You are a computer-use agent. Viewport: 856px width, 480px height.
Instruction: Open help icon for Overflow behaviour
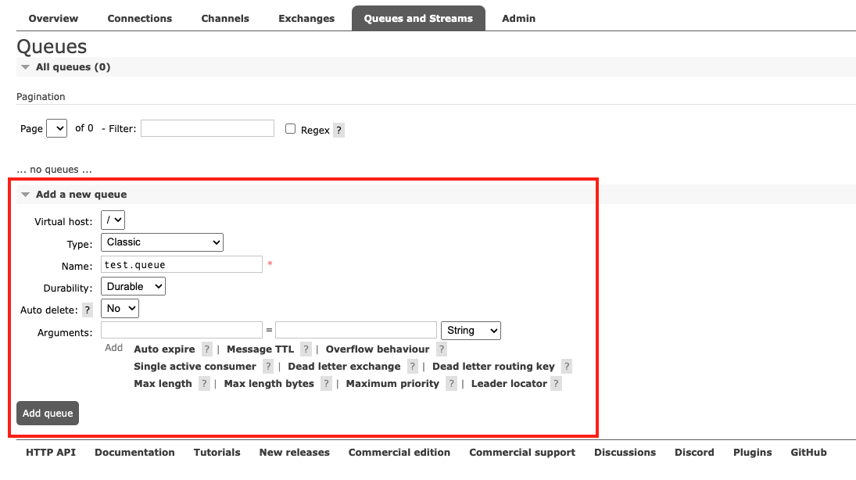coord(442,349)
